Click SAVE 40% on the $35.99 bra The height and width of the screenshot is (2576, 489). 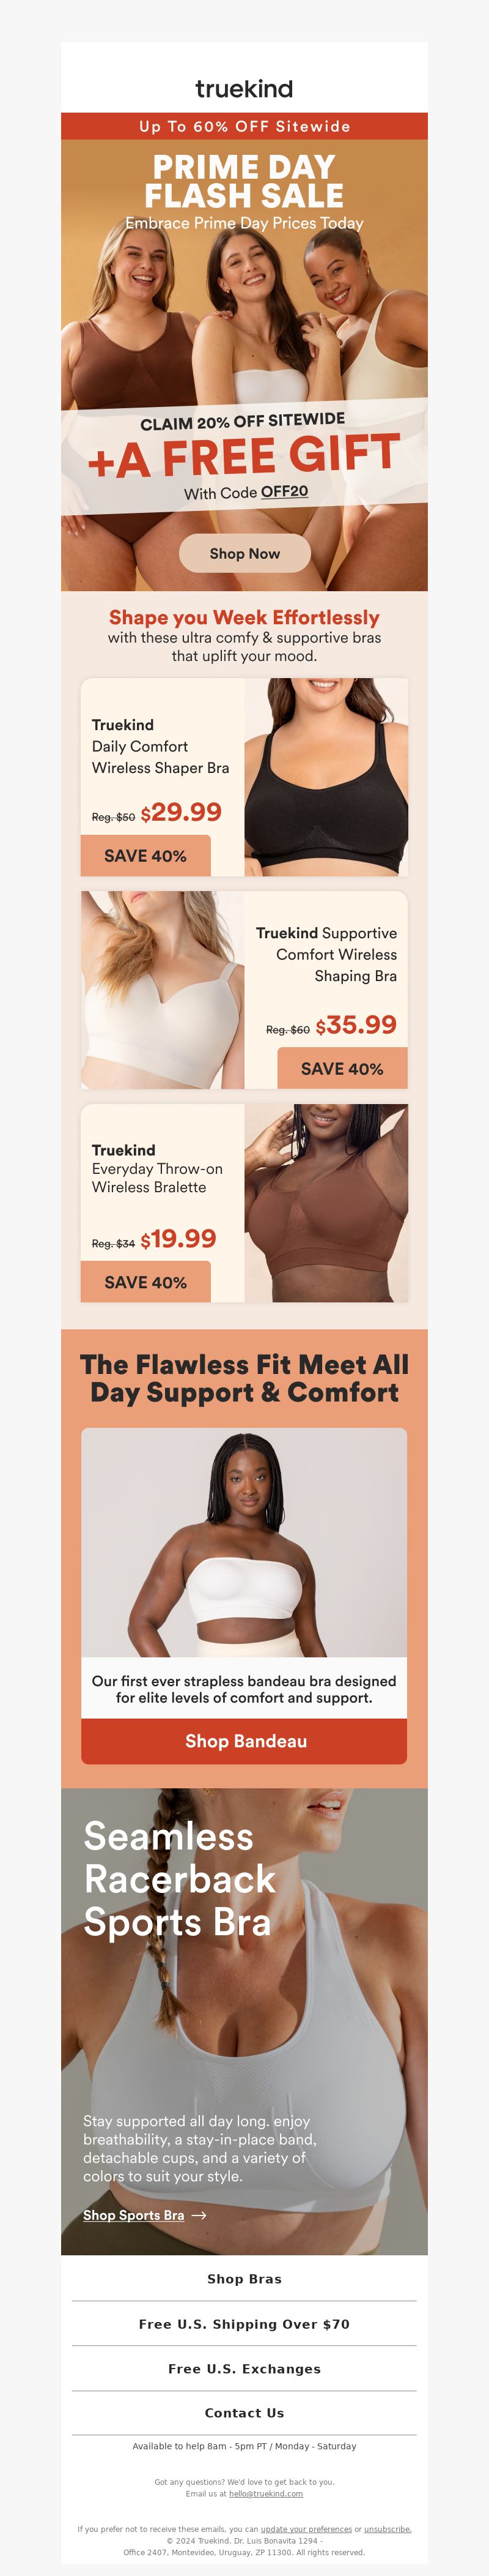tap(342, 1069)
